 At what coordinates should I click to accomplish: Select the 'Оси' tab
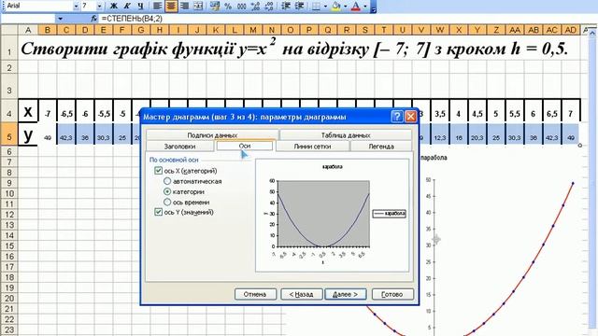pyautogui.click(x=245, y=146)
